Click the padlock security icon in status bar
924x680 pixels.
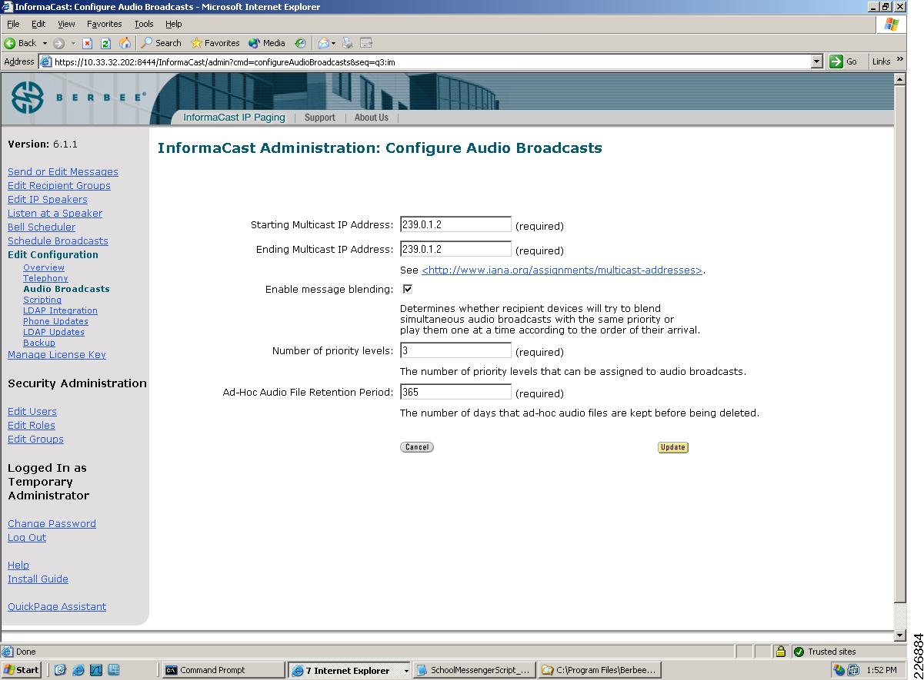[780, 652]
